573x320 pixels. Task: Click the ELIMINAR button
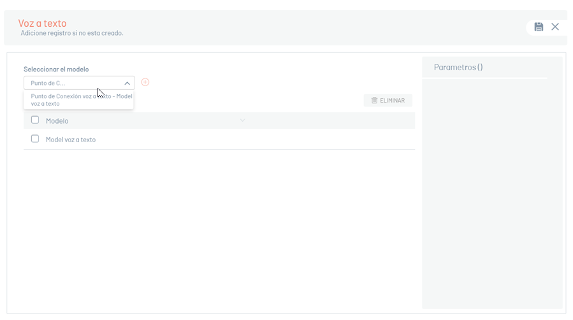point(388,101)
